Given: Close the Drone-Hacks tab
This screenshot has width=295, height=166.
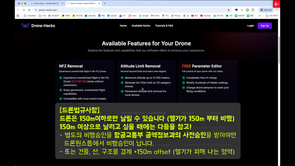Looking at the screenshot, I should (99, 3).
